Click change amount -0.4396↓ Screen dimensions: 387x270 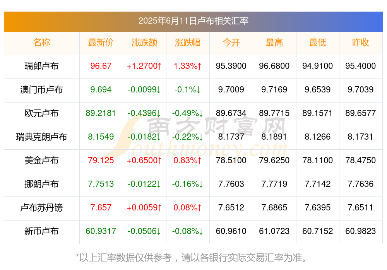(144, 113)
